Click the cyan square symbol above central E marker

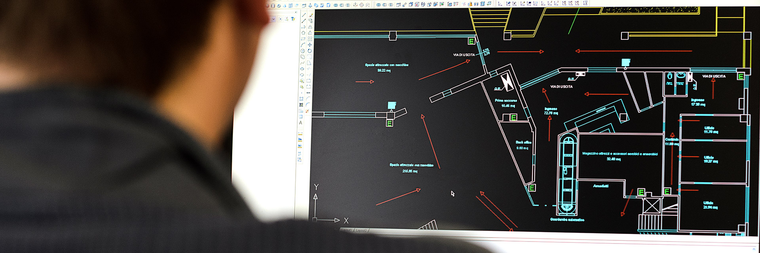(391, 105)
